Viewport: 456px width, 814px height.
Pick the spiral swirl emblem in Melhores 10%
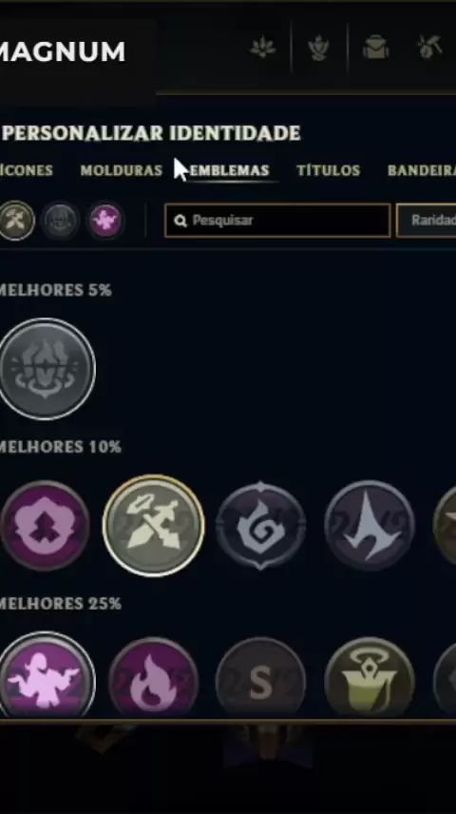tap(260, 525)
